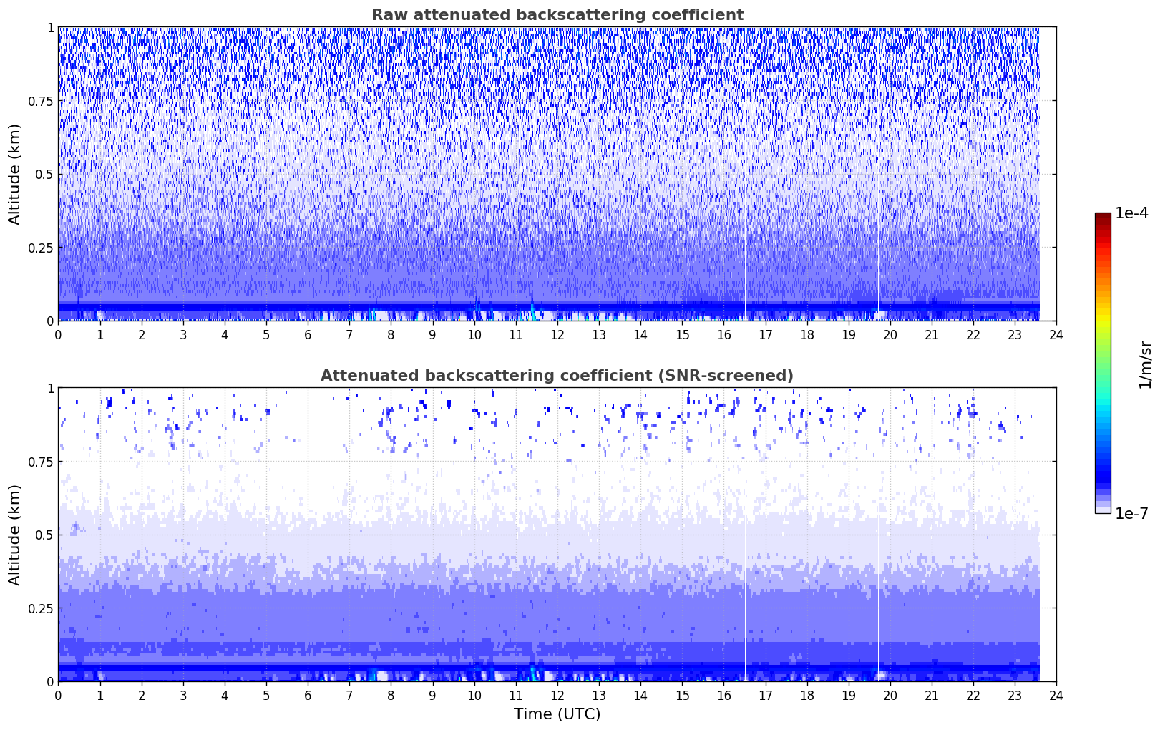This screenshot has height=730, width=1160.
Task: Click the '1e-7' colorbar minimum label
Action: [1131, 514]
